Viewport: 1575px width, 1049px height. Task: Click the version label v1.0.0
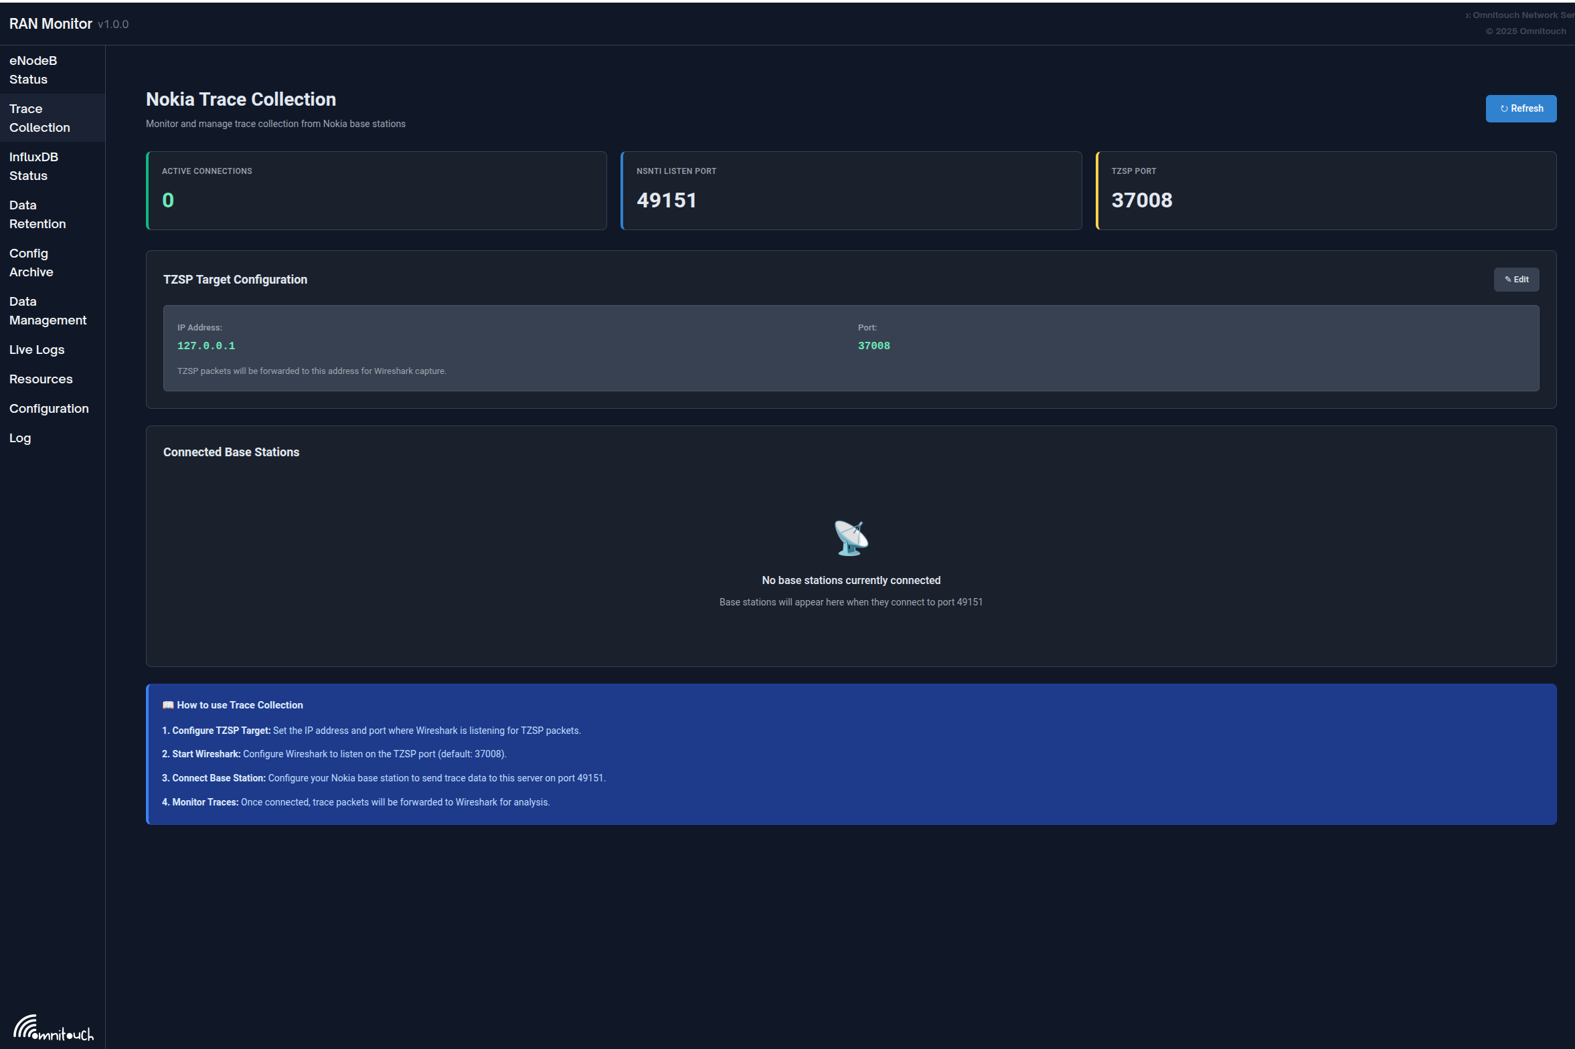click(113, 25)
